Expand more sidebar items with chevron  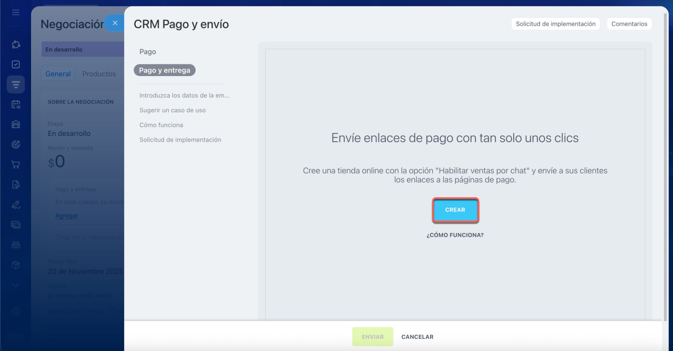pos(16,285)
